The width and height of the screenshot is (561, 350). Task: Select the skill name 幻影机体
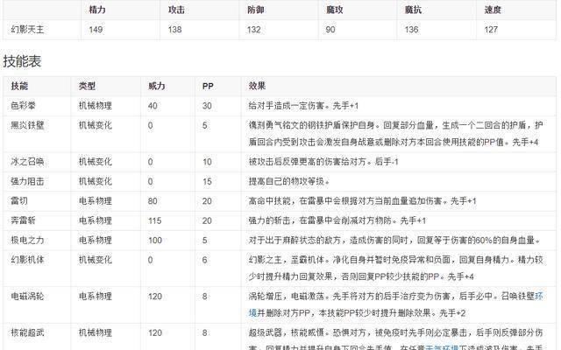[27, 260]
